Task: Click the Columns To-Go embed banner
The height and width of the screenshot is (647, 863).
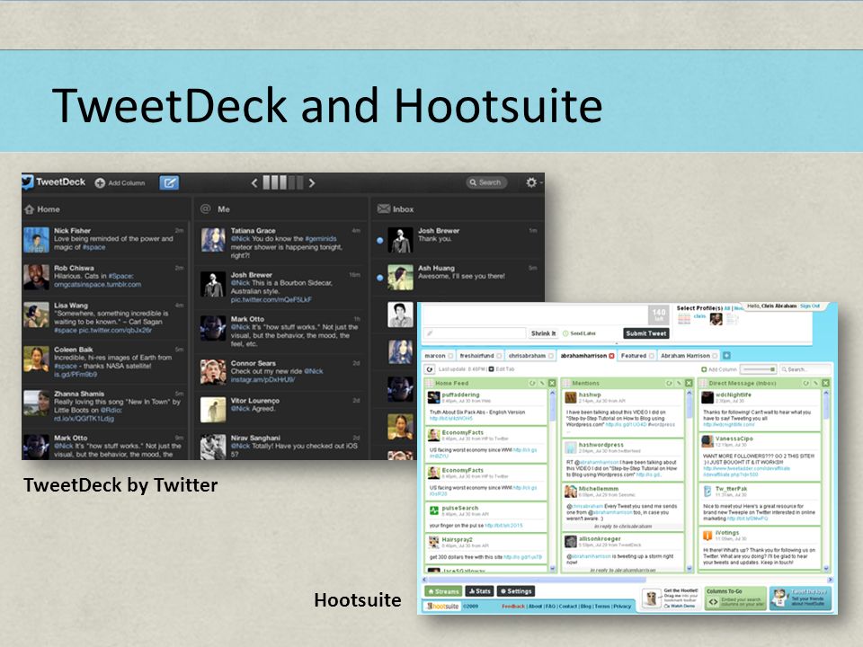Action: 736,599
